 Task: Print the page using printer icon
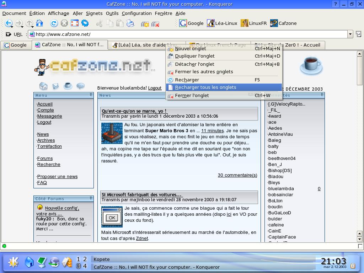click(130, 23)
